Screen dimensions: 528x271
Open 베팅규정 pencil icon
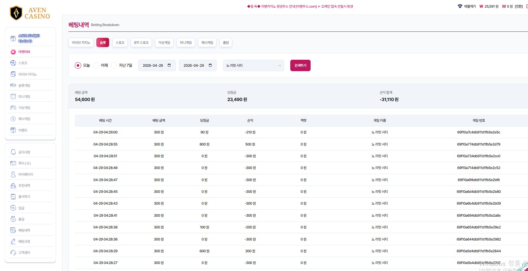(x=13, y=241)
